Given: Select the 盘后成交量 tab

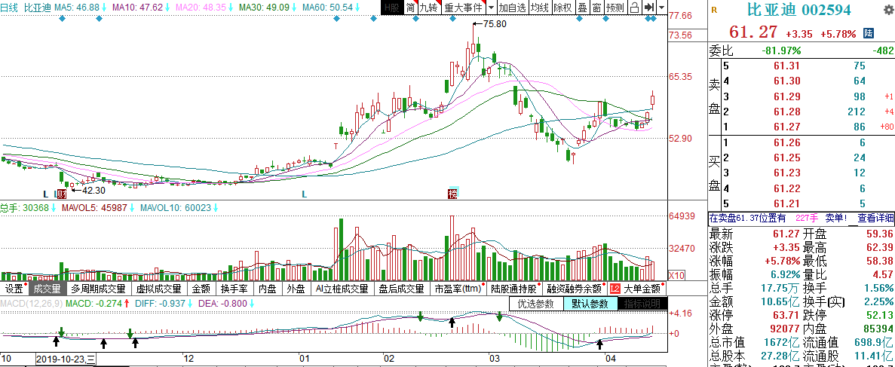Looking at the screenshot, I should [x=402, y=289].
